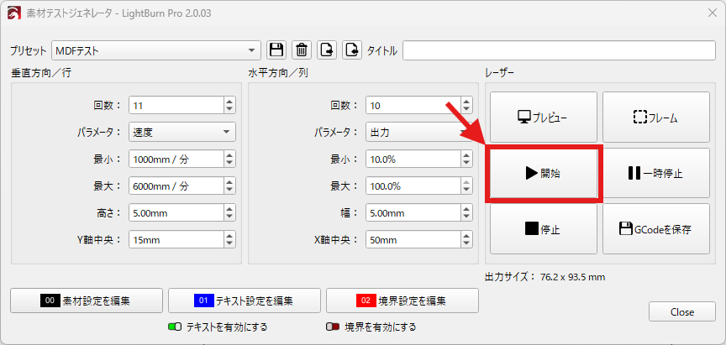
Task: Click the save preset floppy disk icon
Action: pos(276,50)
